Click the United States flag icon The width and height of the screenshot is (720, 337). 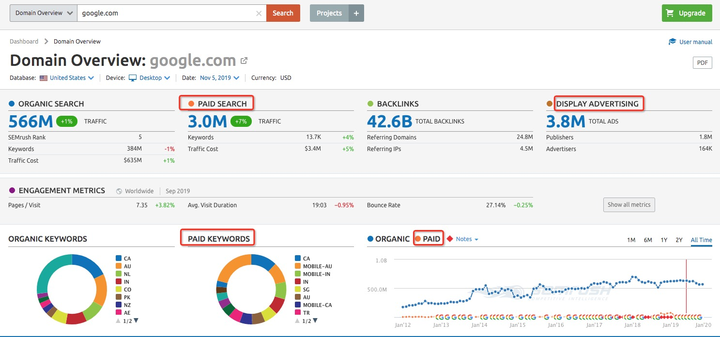(44, 78)
